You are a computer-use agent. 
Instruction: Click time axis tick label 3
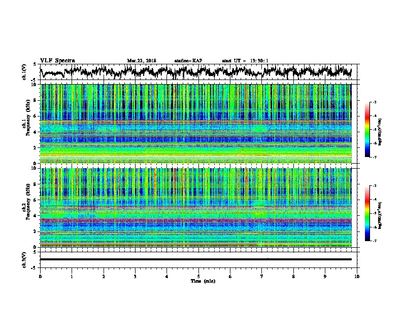point(135,277)
